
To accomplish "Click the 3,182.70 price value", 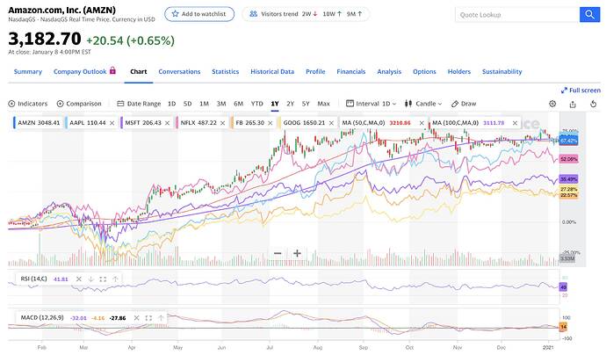I will click(x=45, y=39).
